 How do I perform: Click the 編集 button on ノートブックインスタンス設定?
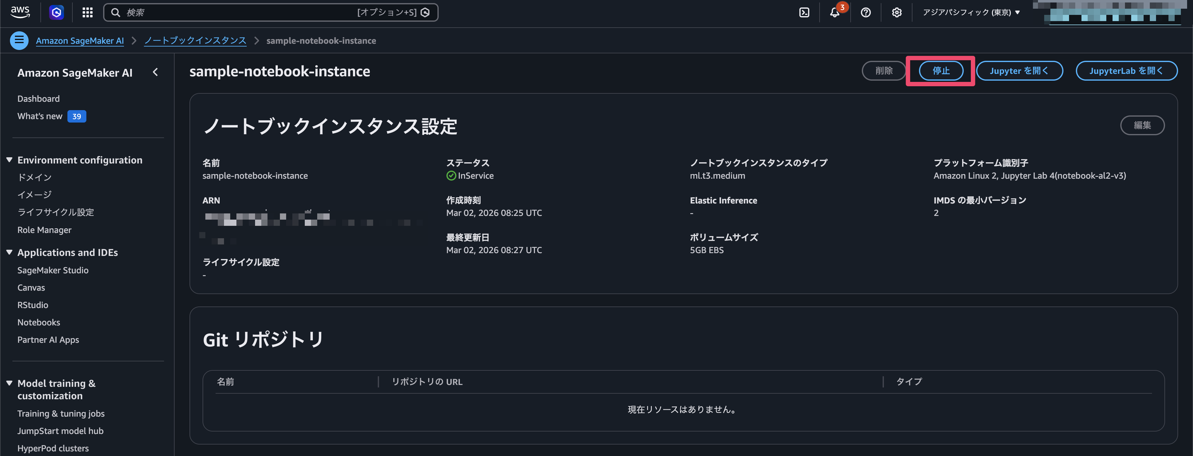pyautogui.click(x=1143, y=125)
